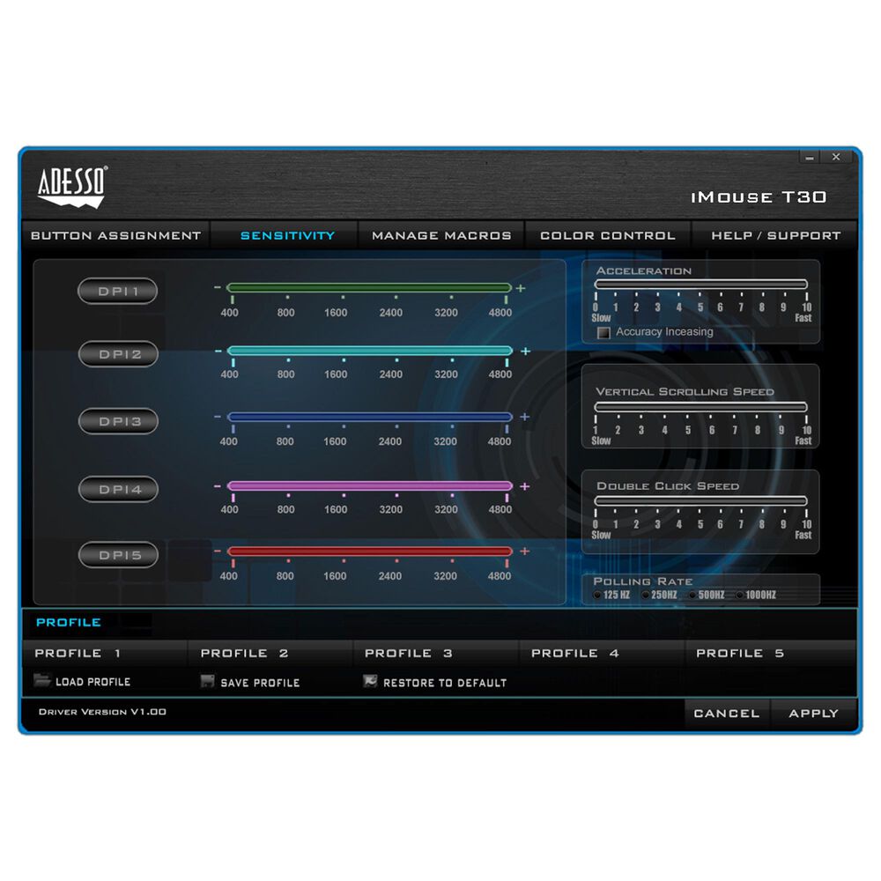
Task: Open the Button Assignment tab
Action: pos(115,235)
